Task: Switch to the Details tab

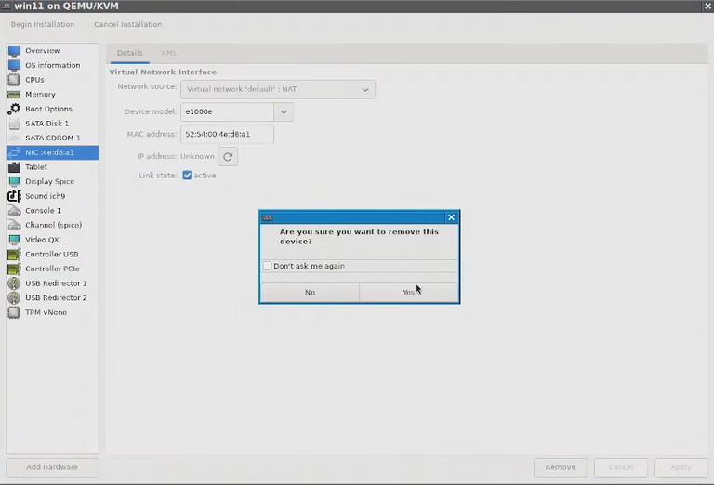Action: point(130,53)
